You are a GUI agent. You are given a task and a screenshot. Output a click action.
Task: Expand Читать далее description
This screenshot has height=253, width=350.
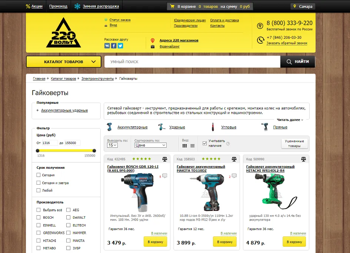click(290, 120)
